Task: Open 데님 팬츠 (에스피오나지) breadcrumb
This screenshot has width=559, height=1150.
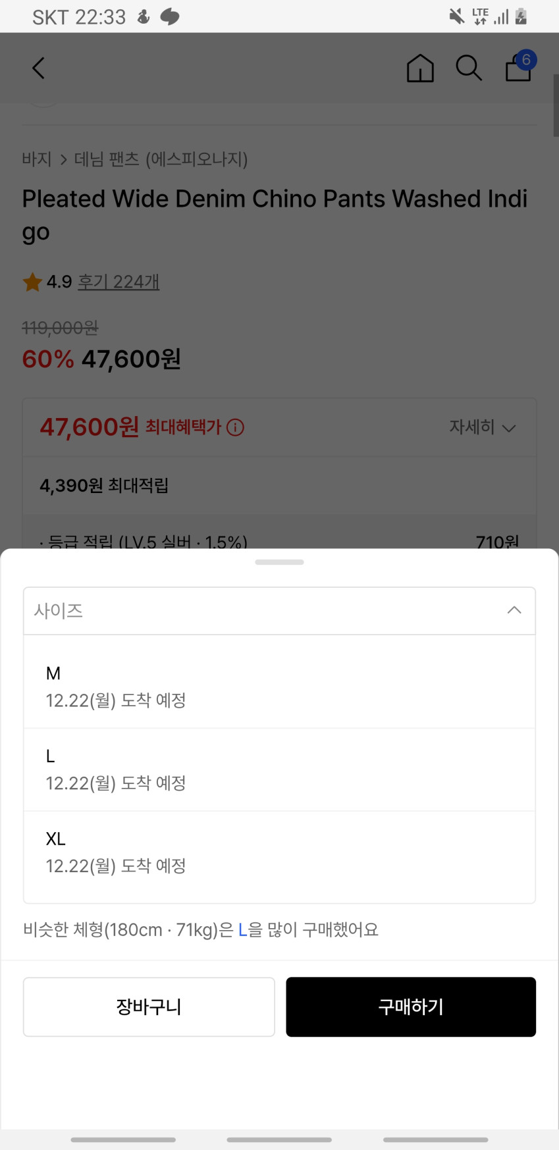Action: (161, 159)
